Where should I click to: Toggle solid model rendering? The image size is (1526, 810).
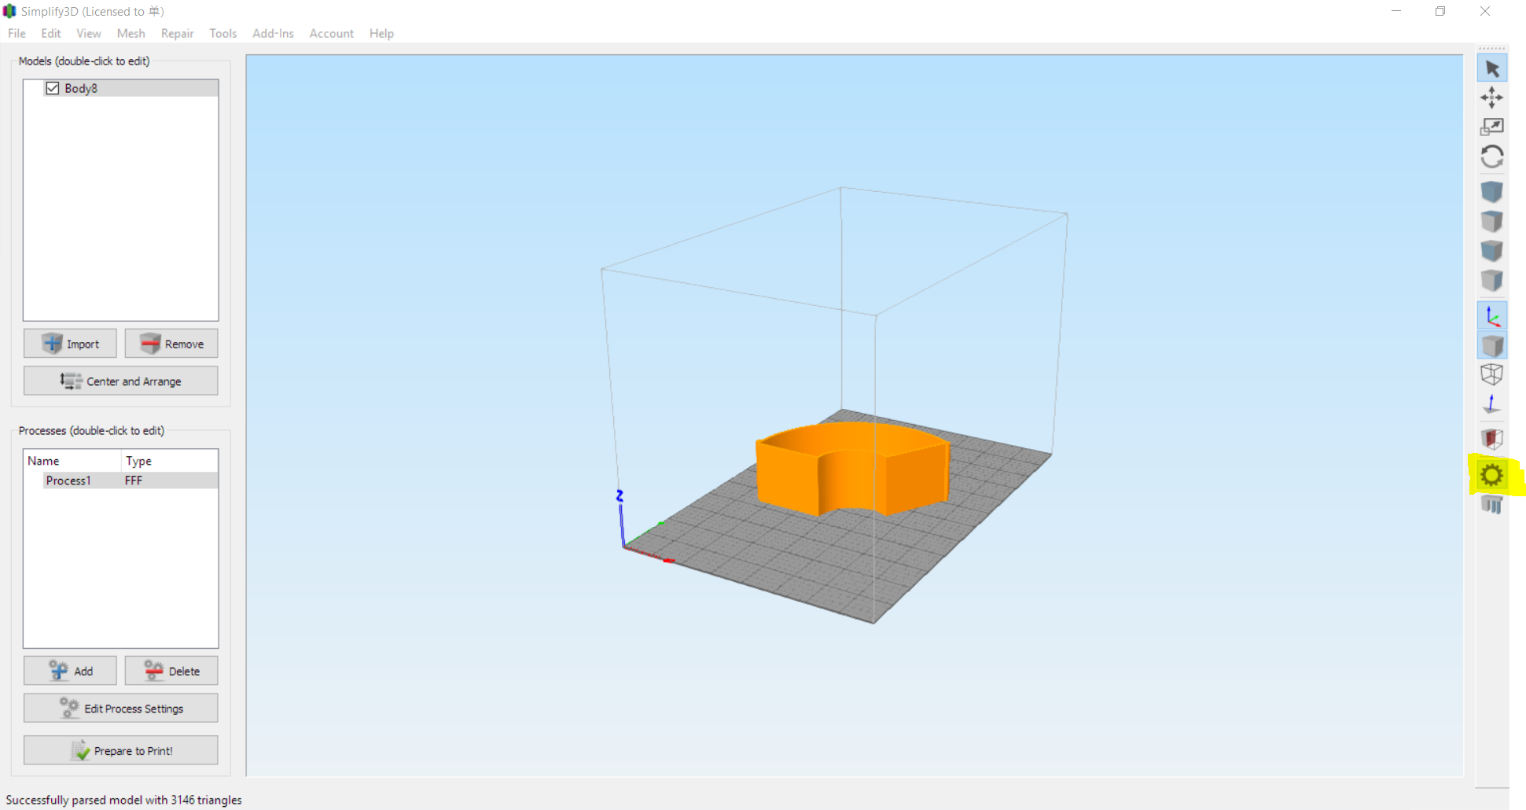pos(1491,345)
